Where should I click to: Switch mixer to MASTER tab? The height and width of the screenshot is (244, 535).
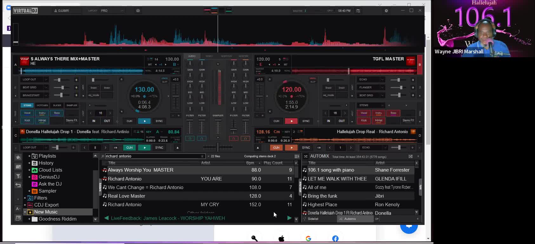[243, 56]
